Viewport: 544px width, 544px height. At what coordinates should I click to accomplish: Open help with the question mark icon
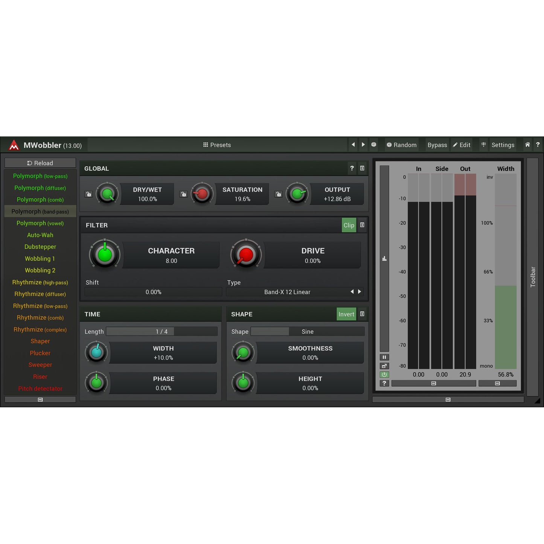538,145
